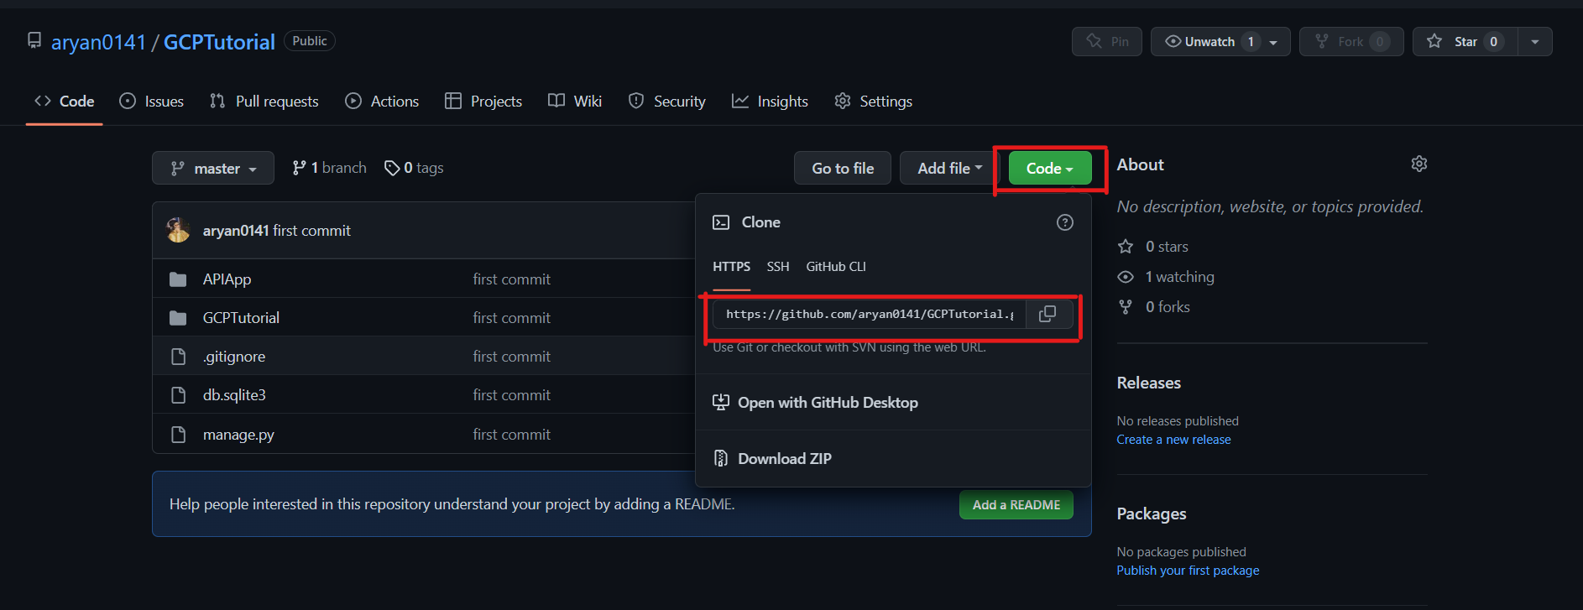Open the manage.py row 'first commit' link

coord(511,435)
